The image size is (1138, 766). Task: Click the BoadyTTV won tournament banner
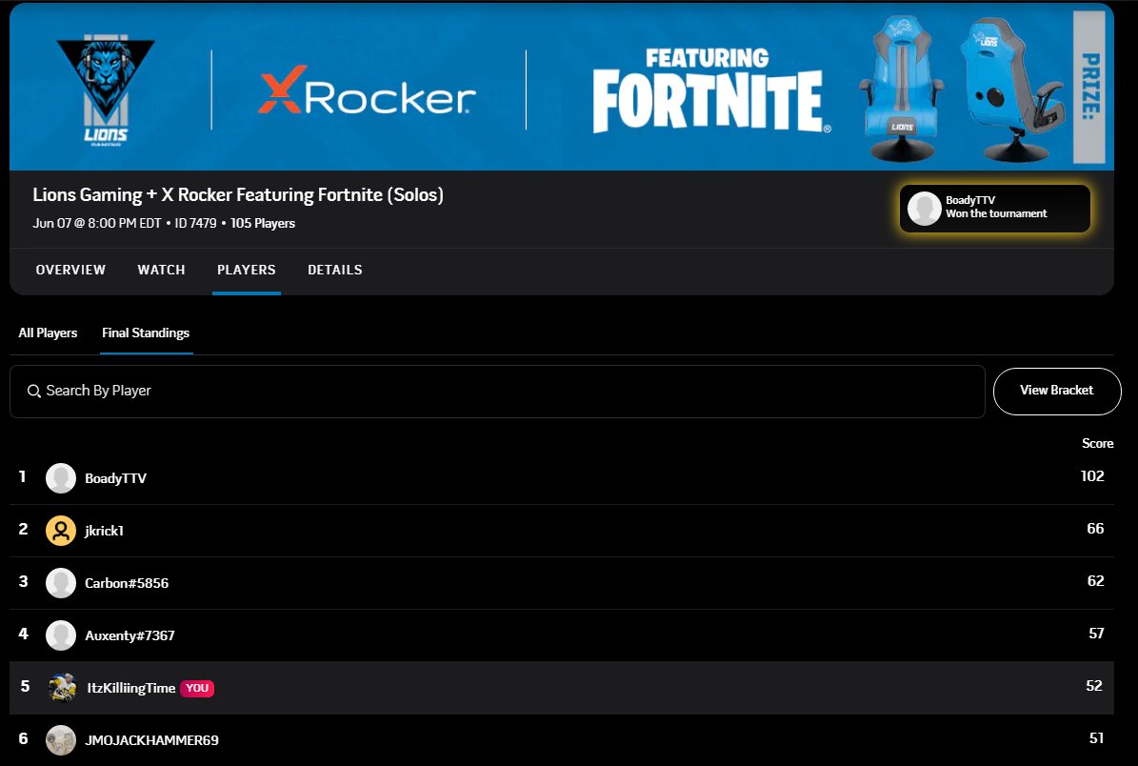pos(994,209)
